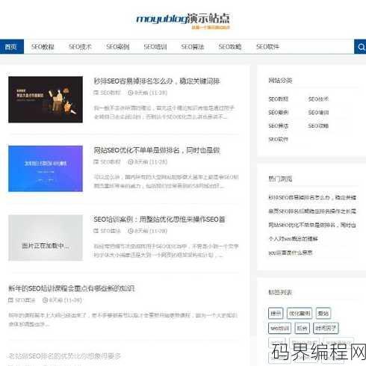Open SEO算法 in the top navigation bar
The height and width of the screenshot is (366, 366).
(x=193, y=46)
